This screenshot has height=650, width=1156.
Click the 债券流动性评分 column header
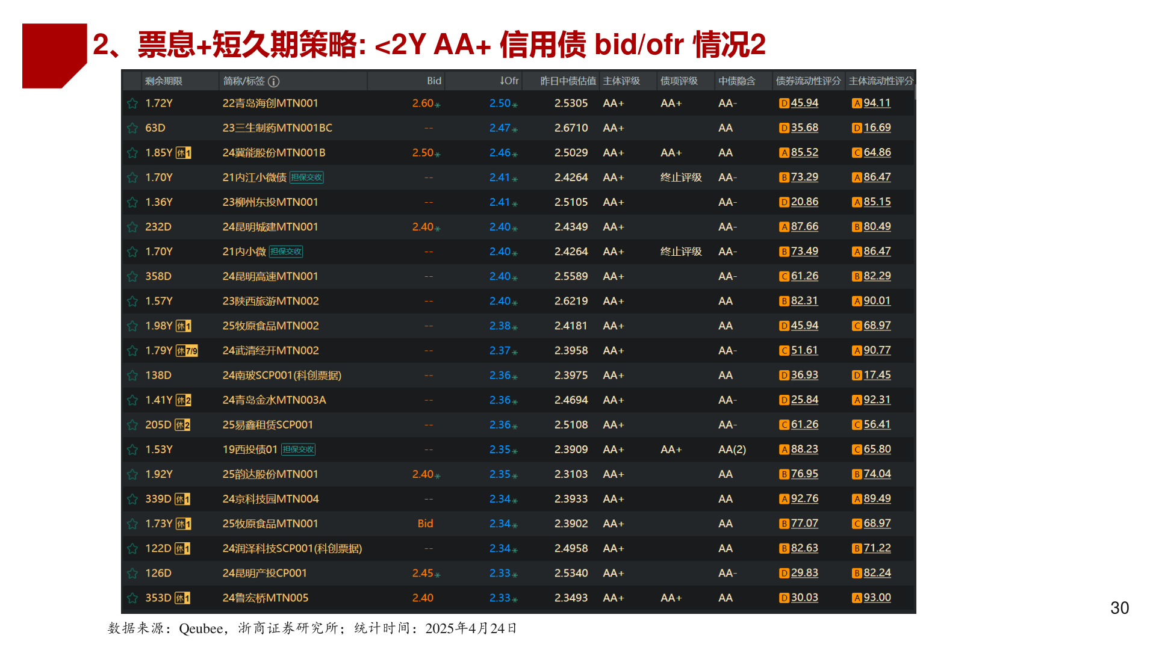tap(808, 81)
